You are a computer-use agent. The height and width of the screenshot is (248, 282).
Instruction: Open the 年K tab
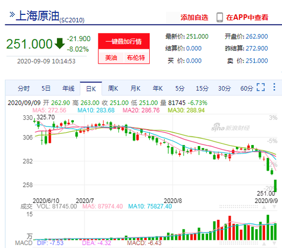click(x=157, y=89)
